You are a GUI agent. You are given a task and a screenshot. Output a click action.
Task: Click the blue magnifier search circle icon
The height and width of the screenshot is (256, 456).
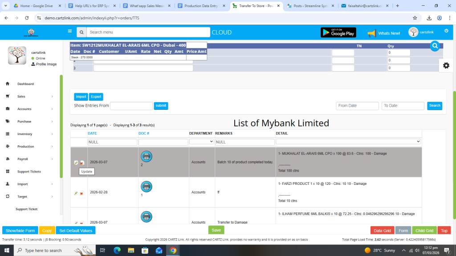click(x=435, y=46)
